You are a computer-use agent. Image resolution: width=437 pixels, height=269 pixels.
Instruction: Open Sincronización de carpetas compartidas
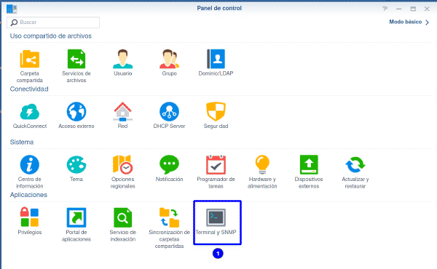[169, 228]
